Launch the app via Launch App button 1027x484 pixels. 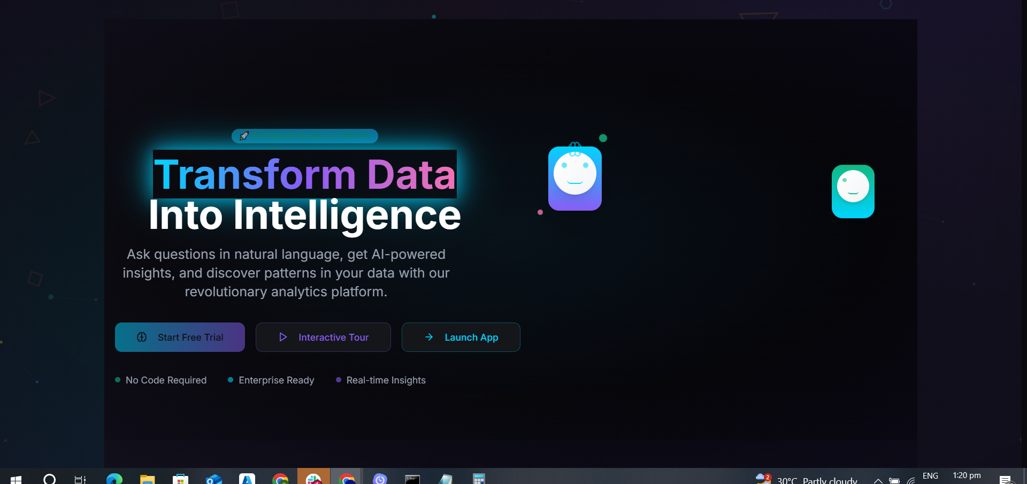click(461, 337)
